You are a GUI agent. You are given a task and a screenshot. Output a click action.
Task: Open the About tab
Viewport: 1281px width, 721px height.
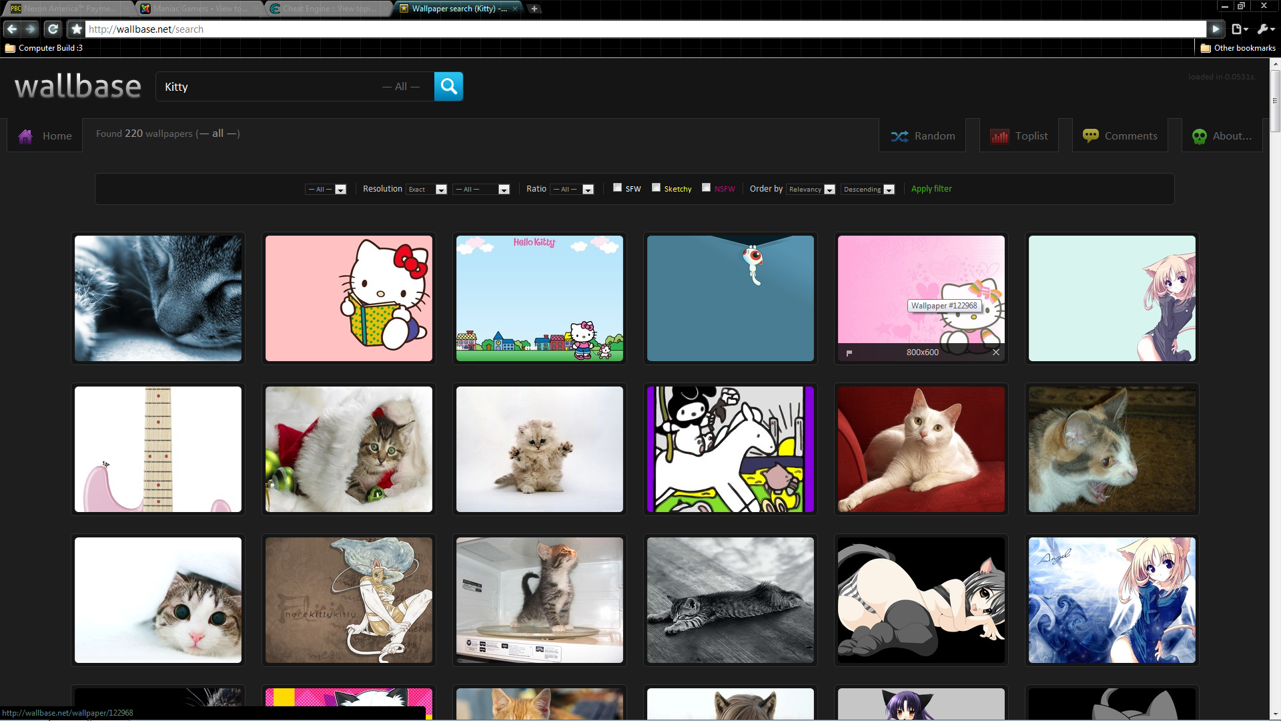(x=1222, y=136)
